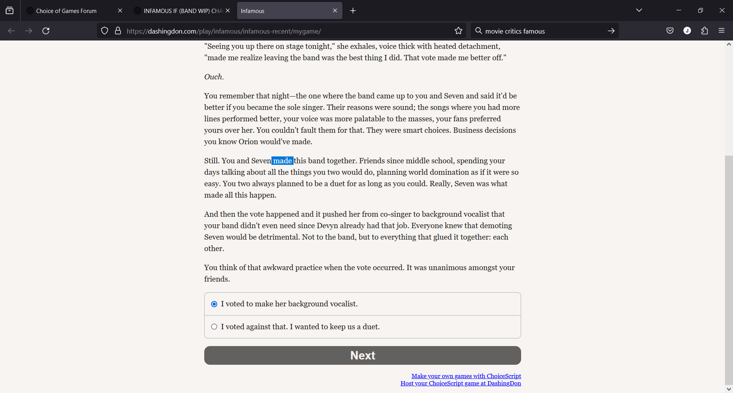Reload the current page
This screenshot has width=733, height=393.
click(46, 31)
